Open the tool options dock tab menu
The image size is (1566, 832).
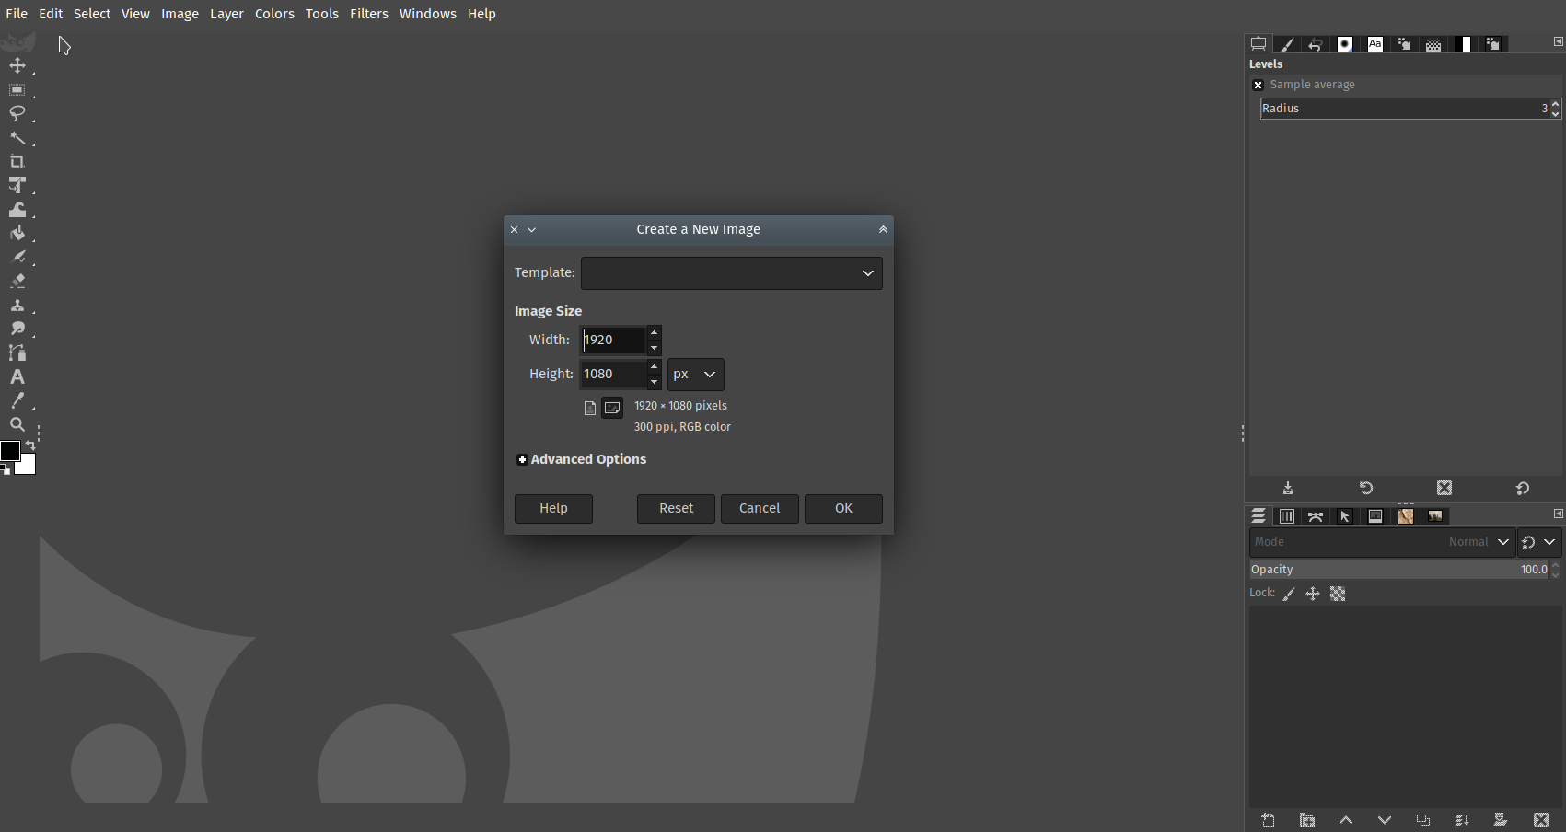(1558, 41)
